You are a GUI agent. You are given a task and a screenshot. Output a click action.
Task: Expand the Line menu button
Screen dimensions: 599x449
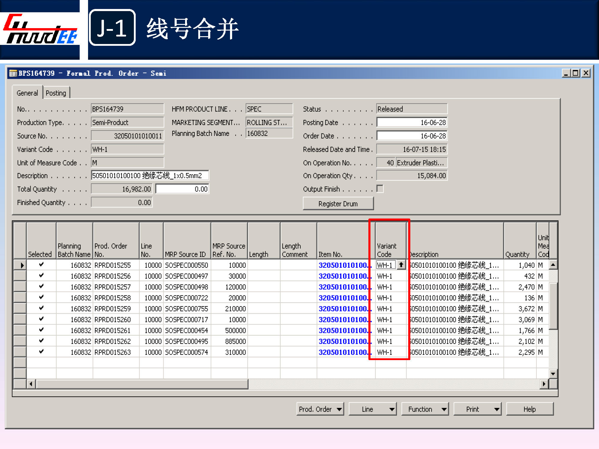tap(373, 409)
